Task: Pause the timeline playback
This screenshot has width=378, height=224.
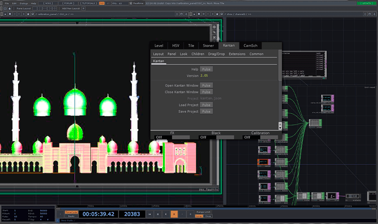Action: click(158, 214)
